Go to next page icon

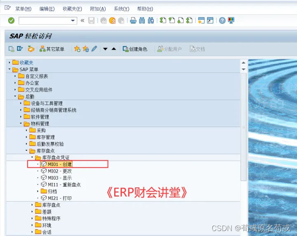181,20
